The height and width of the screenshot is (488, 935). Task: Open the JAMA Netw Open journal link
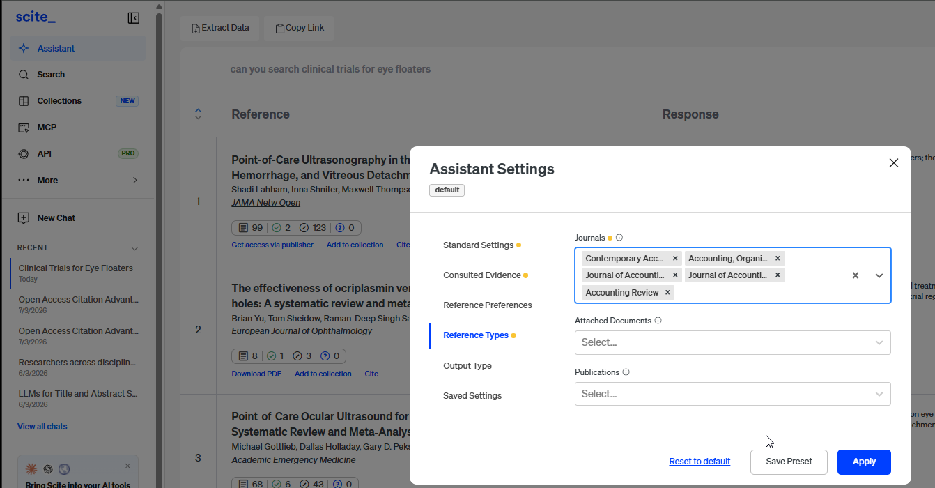click(x=266, y=203)
